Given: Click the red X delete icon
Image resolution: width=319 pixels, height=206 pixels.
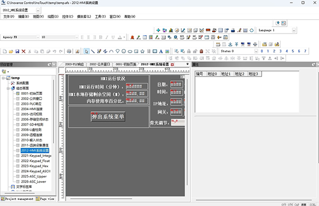Looking at the screenshot, I should coord(23,51).
